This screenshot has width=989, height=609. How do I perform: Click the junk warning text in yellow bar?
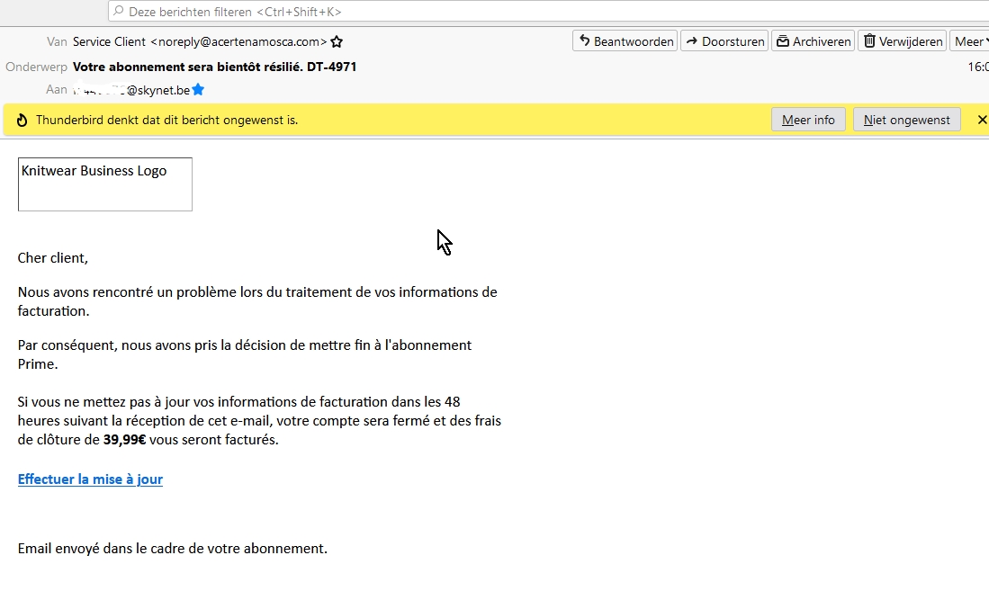[x=166, y=120]
